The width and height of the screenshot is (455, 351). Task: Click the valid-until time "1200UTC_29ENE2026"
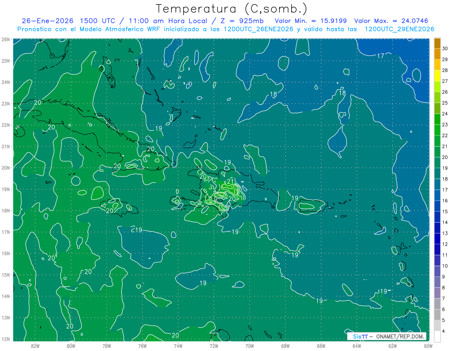point(399,29)
